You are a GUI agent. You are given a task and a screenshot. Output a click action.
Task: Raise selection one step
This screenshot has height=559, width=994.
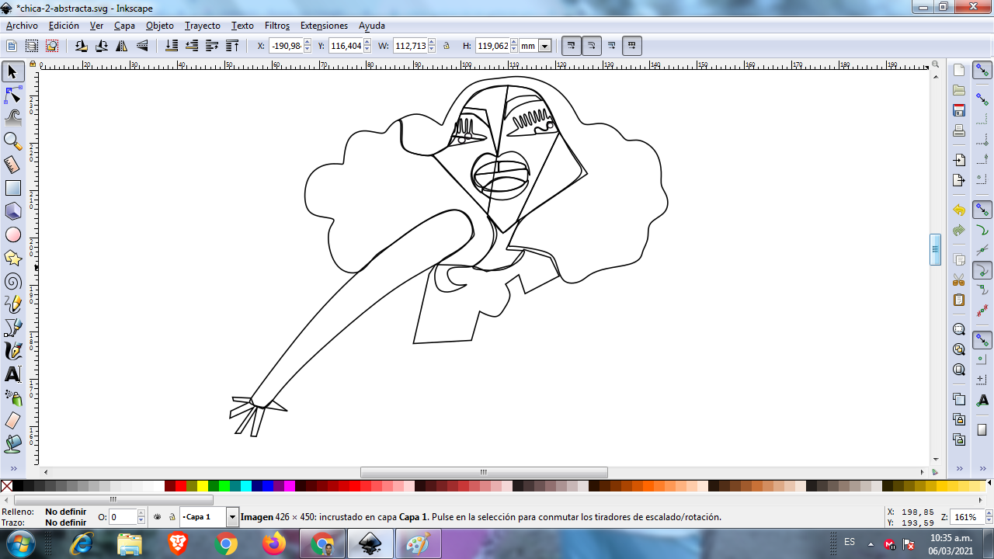(x=212, y=46)
